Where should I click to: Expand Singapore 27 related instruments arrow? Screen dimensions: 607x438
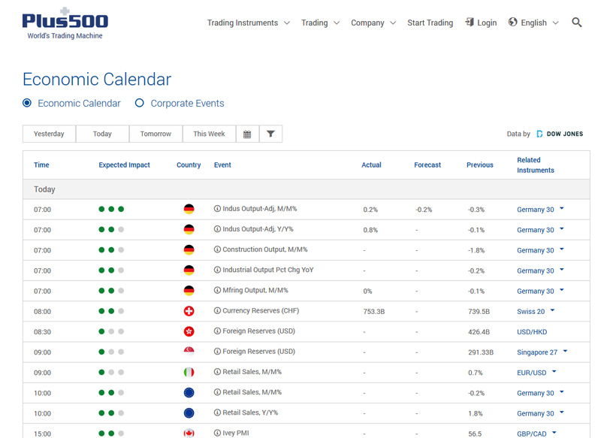[565, 351]
